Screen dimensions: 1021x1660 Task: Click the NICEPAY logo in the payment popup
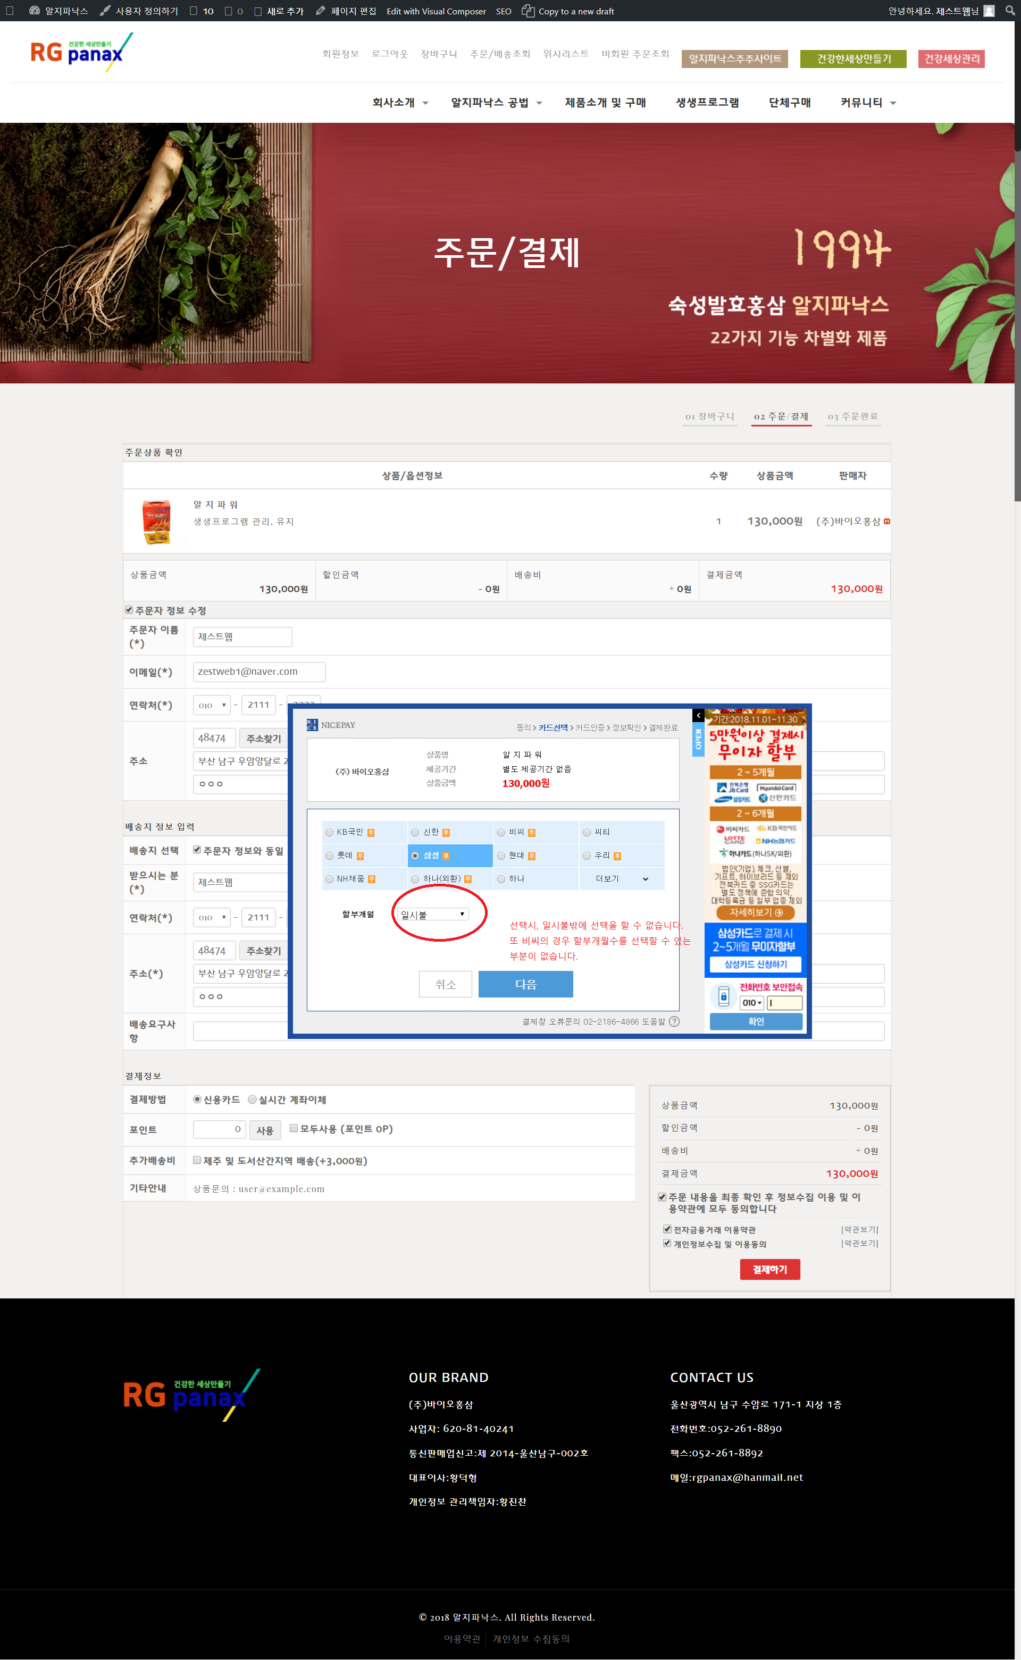pyautogui.click(x=331, y=725)
